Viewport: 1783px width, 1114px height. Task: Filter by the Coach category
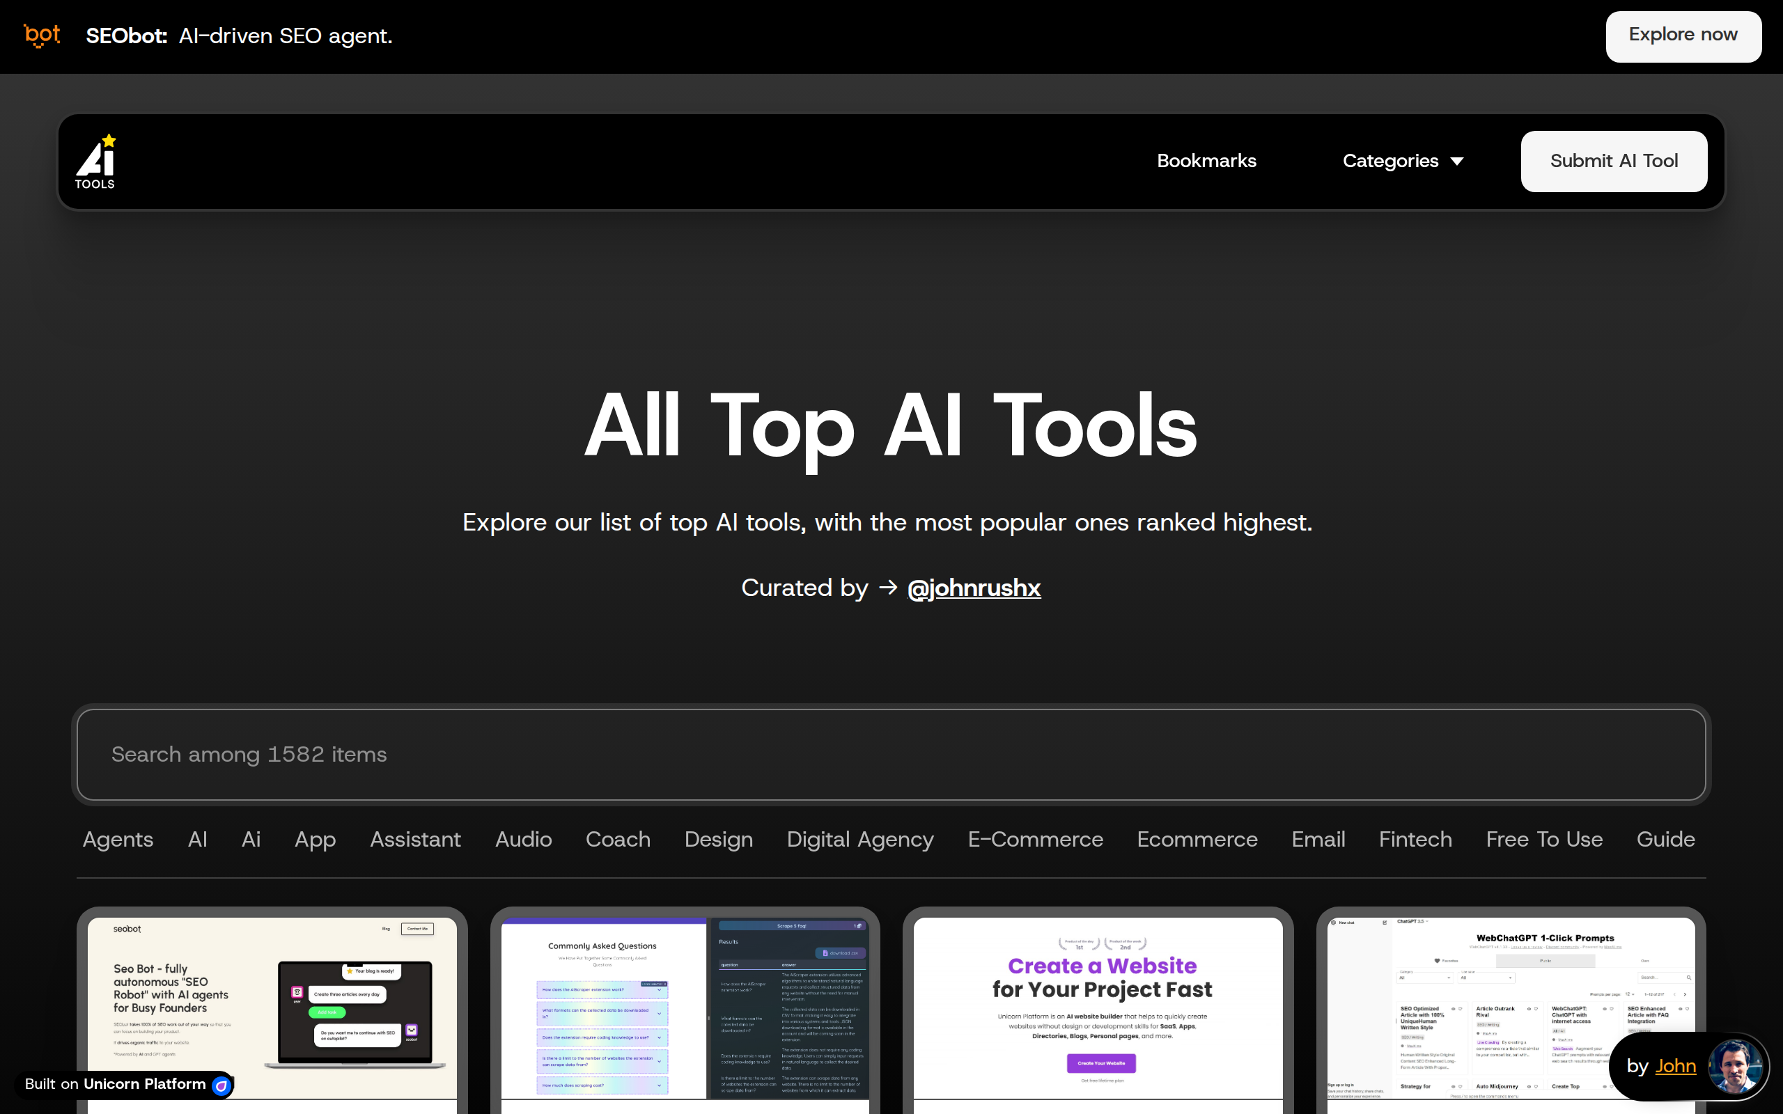(617, 839)
